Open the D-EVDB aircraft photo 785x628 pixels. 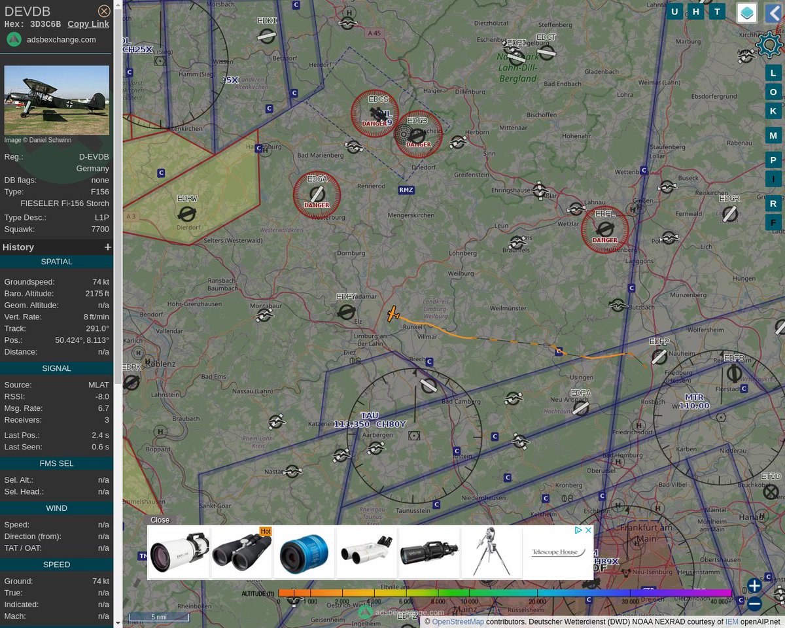[57, 100]
